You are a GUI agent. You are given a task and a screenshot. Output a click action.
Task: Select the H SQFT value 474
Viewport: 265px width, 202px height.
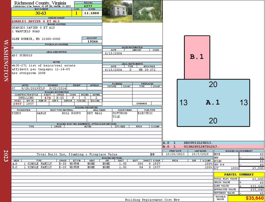click(48, 98)
